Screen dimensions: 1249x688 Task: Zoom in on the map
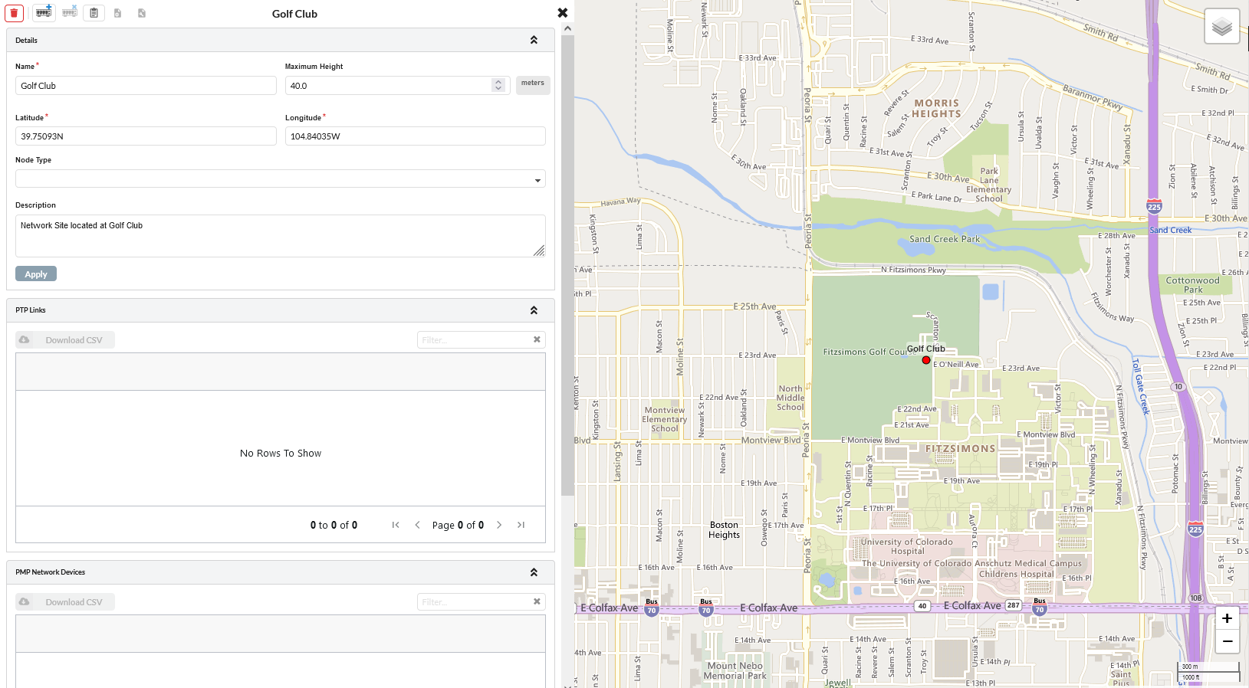click(1228, 618)
